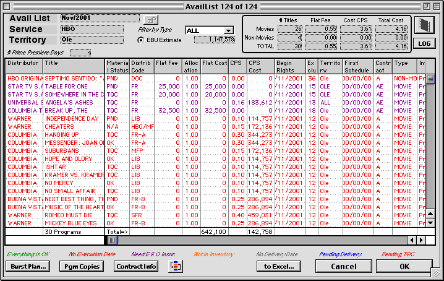Screen dimensions: 444x281
Task: Click the Burst Plan... button
Action: pos(28,267)
